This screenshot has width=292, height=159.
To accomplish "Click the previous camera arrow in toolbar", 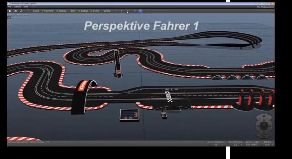I will coord(116,11).
